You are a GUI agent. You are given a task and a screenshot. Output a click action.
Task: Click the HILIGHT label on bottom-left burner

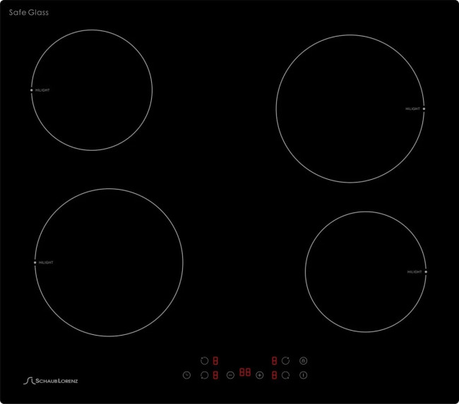coord(46,262)
